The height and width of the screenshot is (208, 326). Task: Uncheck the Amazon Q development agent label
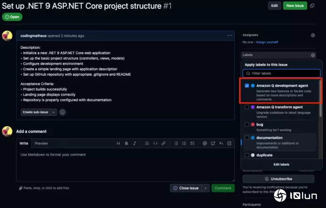(247, 86)
